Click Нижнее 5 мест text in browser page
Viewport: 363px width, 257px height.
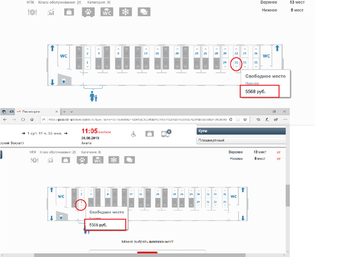247,158
